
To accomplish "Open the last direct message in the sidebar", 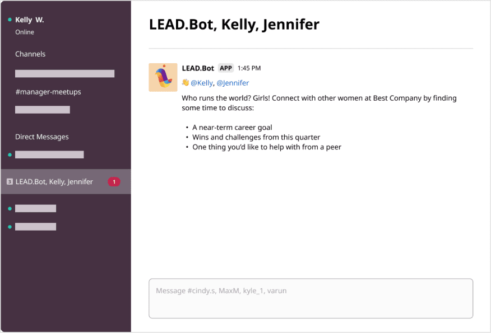I will pos(35,227).
